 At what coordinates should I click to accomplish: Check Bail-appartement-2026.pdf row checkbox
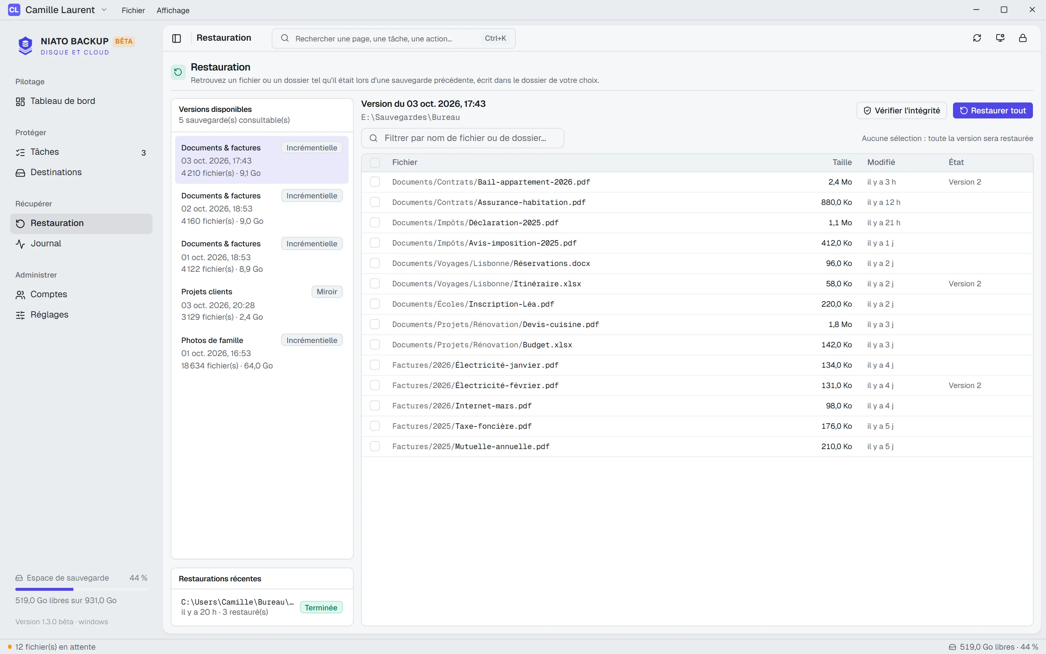pos(375,182)
